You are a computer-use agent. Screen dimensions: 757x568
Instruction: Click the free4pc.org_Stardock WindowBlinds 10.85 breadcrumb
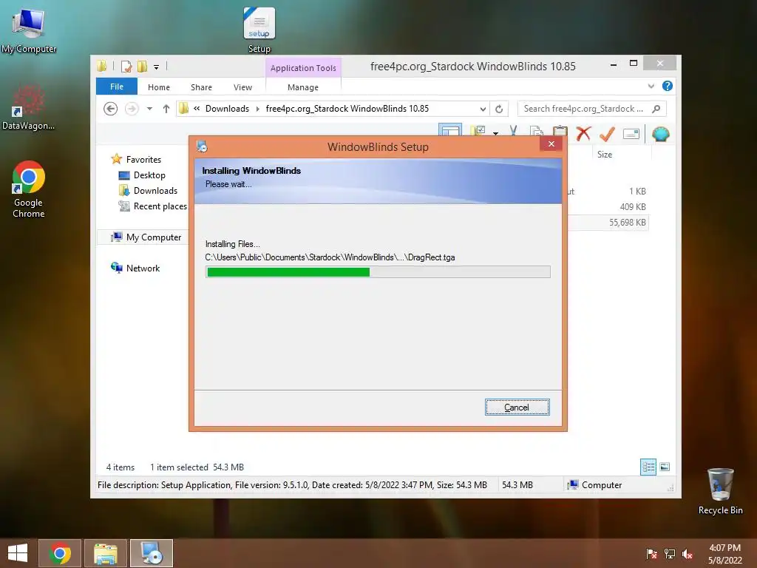(x=347, y=109)
